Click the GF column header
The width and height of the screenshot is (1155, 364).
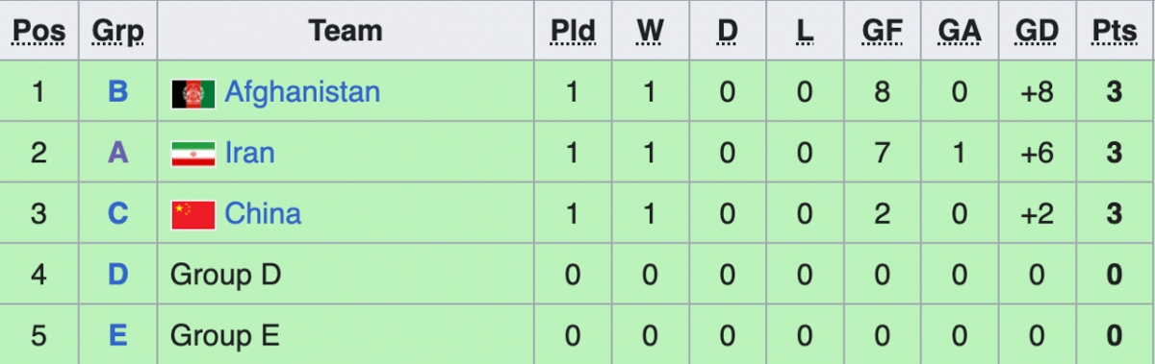[x=881, y=32]
